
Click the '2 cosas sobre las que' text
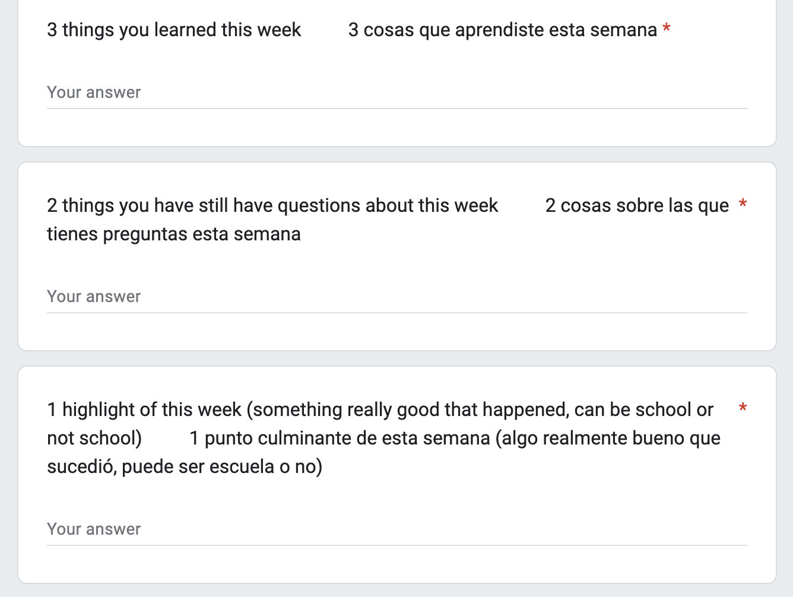[637, 205]
